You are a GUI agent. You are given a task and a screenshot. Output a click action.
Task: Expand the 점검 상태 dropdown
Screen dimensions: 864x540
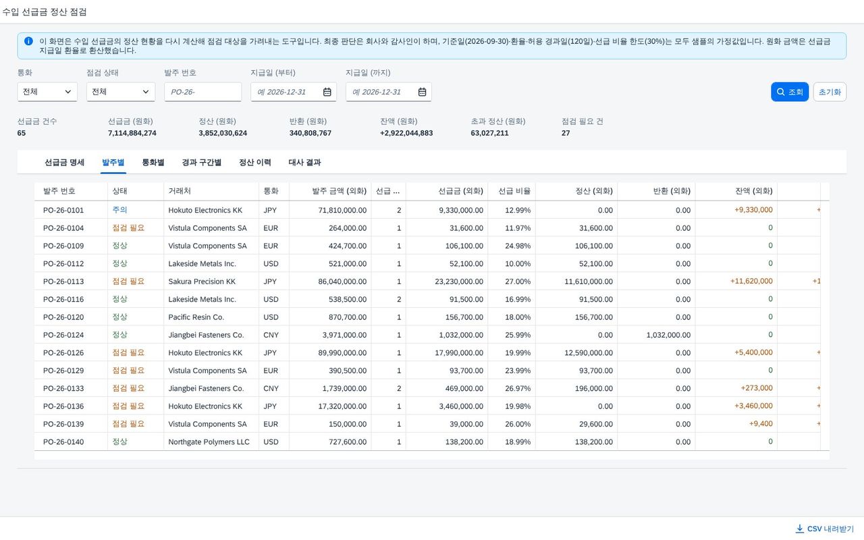point(121,92)
